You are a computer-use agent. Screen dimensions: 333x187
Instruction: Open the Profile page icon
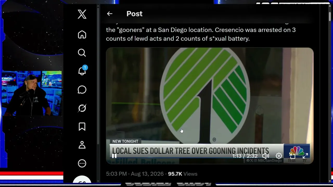82,145
